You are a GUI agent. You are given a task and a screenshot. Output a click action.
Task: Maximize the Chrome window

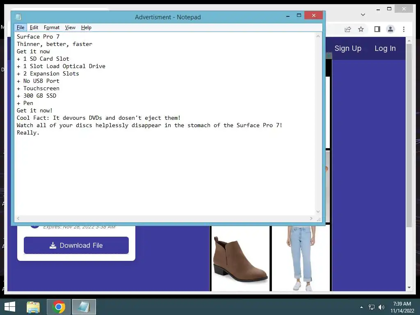(x=389, y=9)
